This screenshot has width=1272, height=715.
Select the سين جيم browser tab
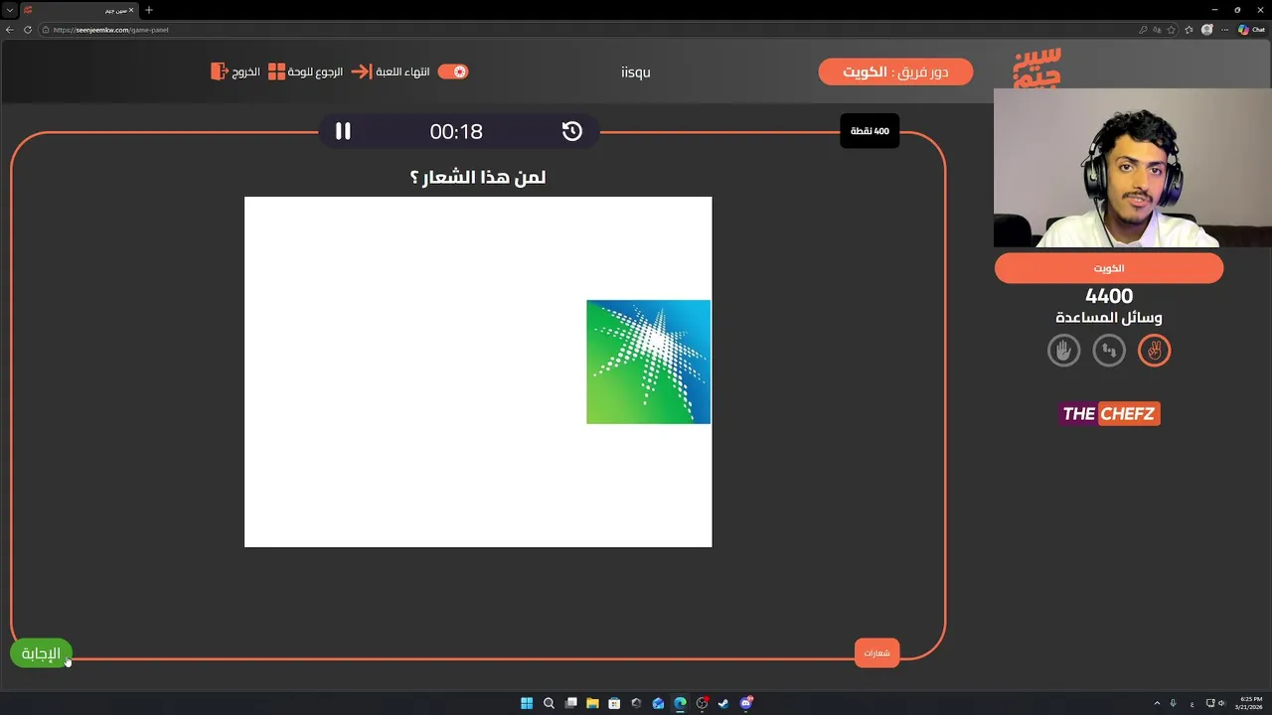(78, 10)
